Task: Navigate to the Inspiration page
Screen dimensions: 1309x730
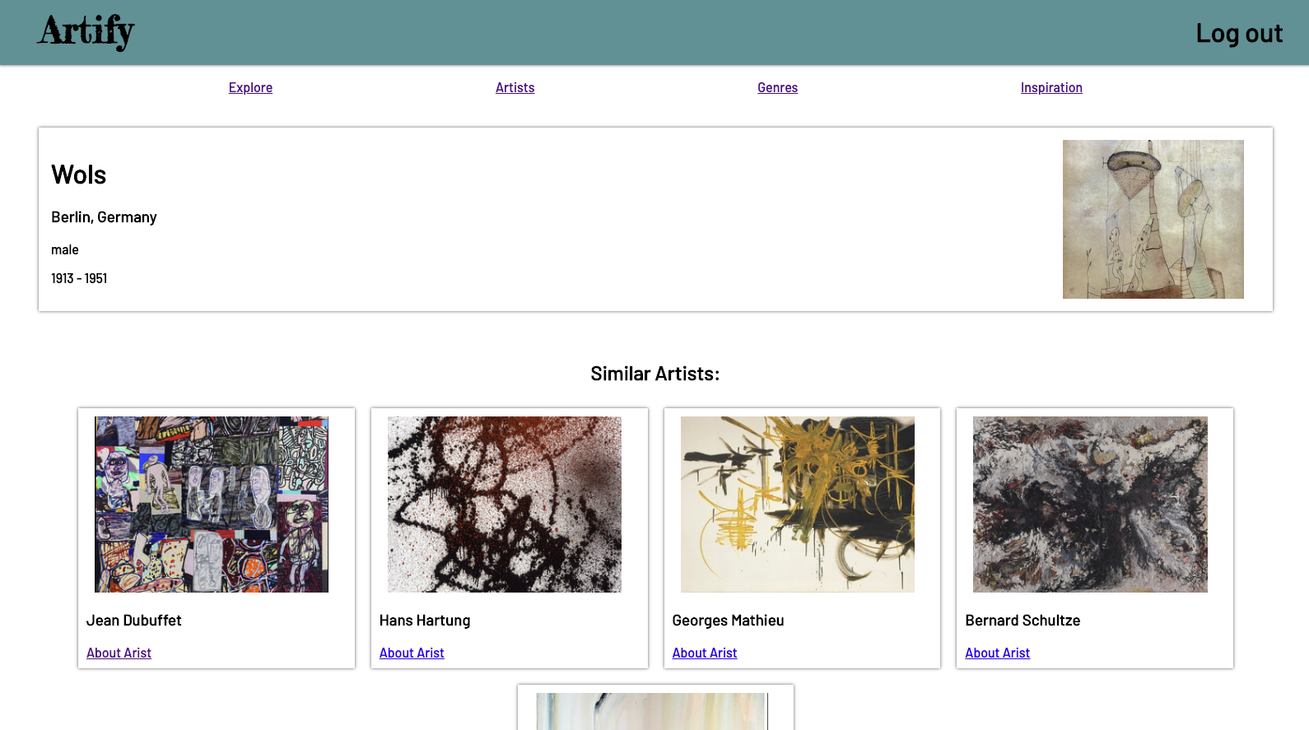Action: pyautogui.click(x=1051, y=87)
